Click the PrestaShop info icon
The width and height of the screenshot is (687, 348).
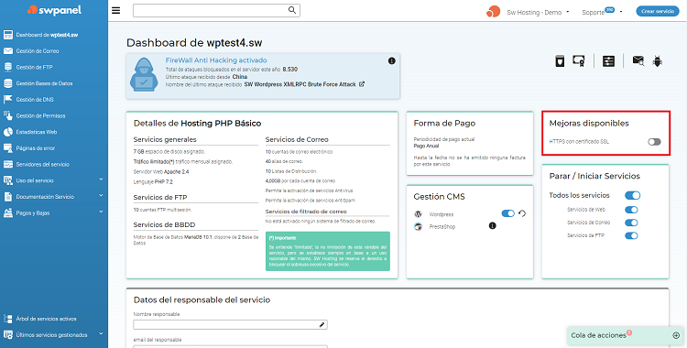pos(493,226)
